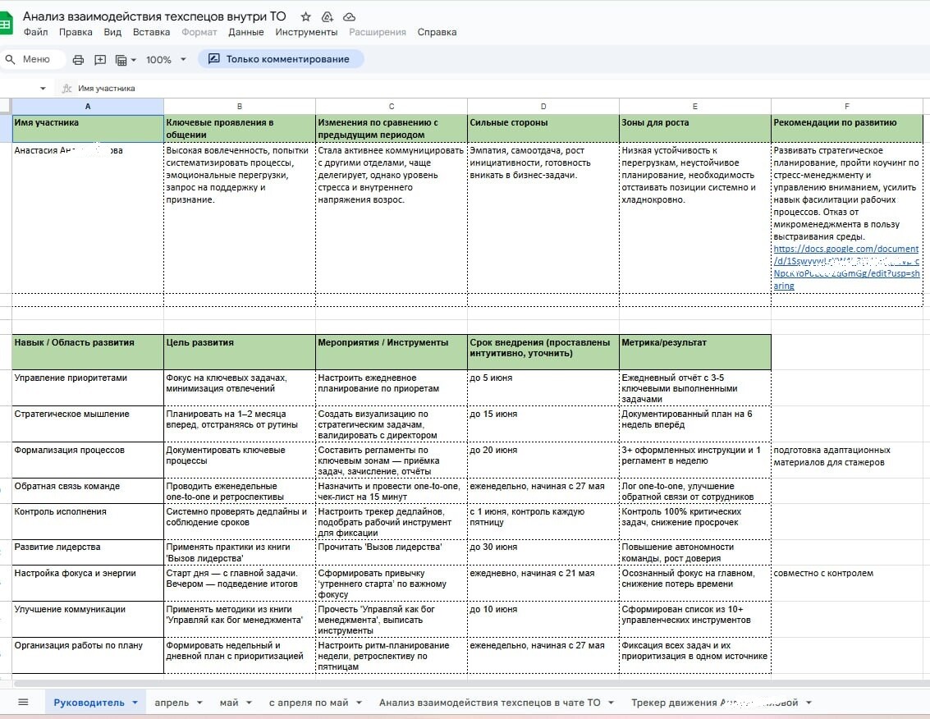Click the insert comment icon
This screenshot has height=719, width=930.
point(100,59)
